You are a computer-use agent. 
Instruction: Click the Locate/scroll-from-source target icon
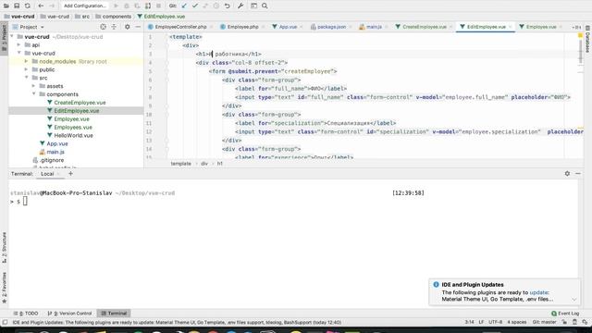pyautogui.click(x=103, y=27)
